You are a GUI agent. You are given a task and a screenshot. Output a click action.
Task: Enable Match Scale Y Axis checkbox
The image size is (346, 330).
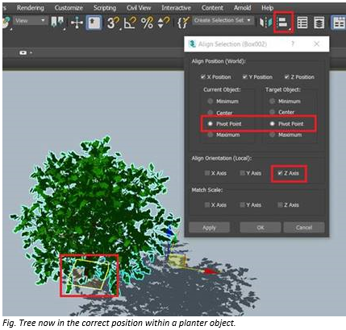(x=242, y=205)
